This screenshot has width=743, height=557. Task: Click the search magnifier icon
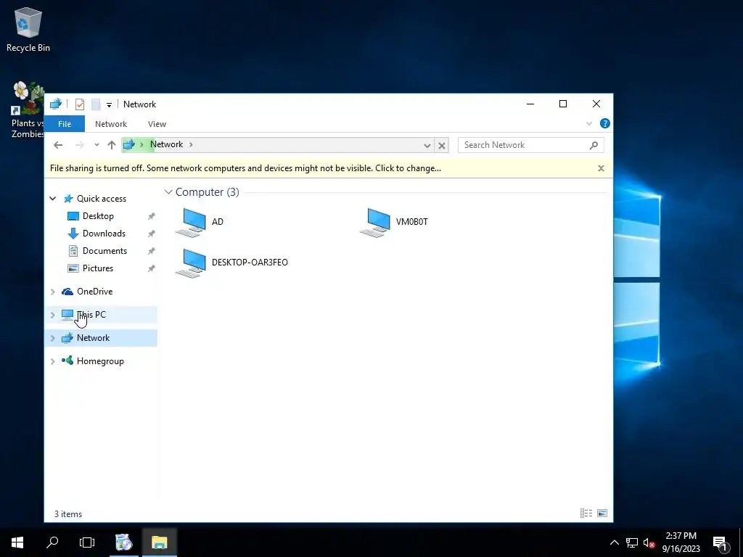tap(594, 145)
